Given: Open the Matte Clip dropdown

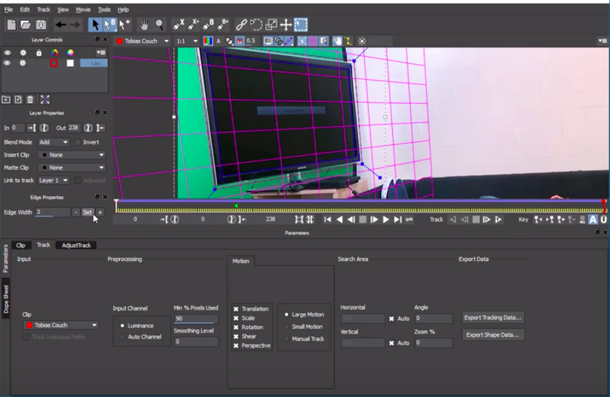Looking at the screenshot, I should [72, 167].
